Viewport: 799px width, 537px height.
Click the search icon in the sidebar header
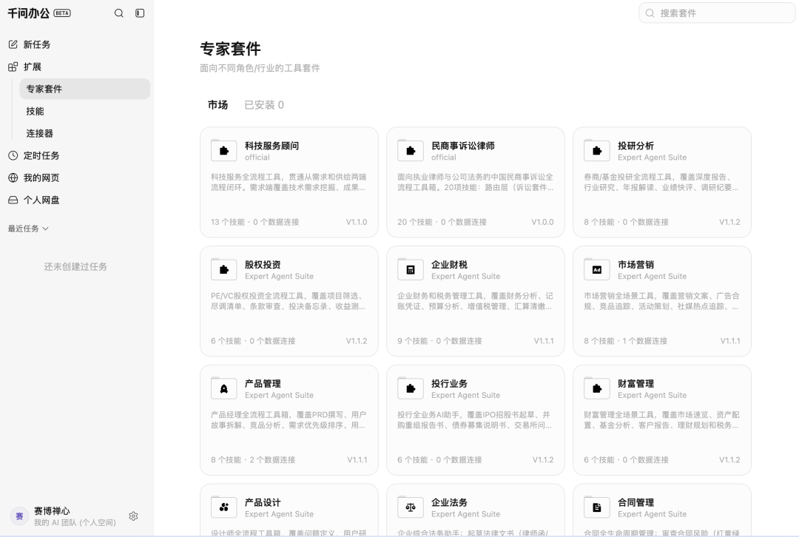coord(118,13)
